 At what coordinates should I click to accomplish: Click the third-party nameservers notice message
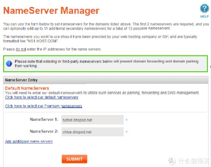click(107, 63)
